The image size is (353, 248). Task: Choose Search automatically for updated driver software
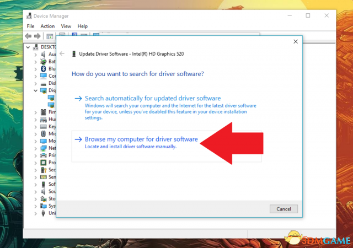pos(167,108)
